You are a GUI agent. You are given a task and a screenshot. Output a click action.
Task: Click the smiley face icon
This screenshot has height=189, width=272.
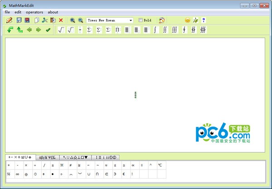tap(188, 20)
